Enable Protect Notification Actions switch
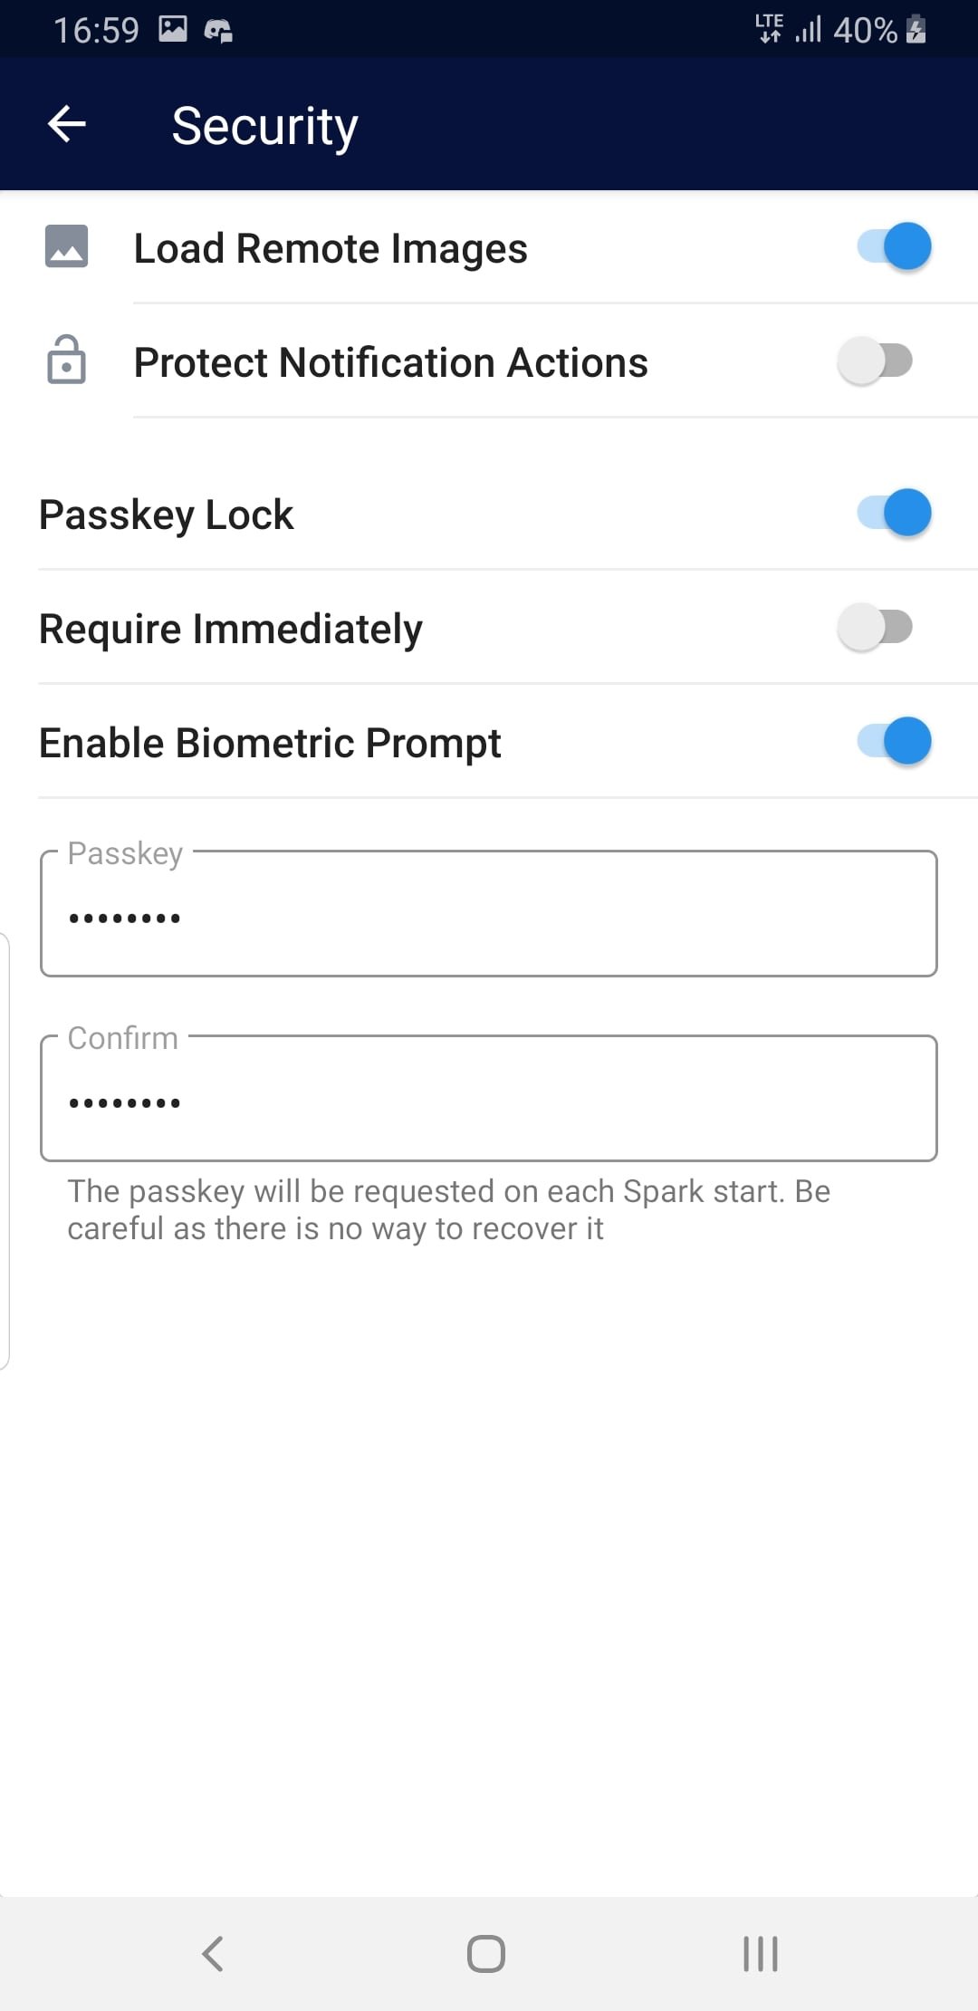The image size is (978, 2011). point(875,361)
